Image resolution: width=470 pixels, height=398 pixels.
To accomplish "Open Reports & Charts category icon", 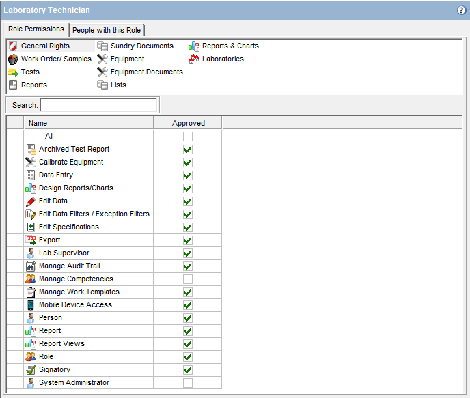I will click(194, 46).
